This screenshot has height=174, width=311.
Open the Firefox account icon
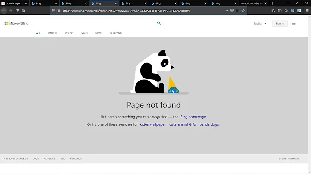[286, 11]
